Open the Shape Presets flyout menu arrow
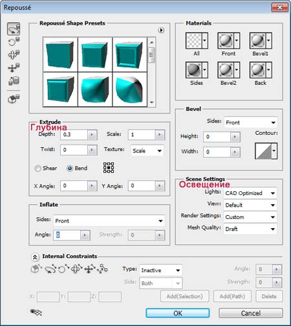The width and height of the screenshot is (291, 326). (x=161, y=30)
